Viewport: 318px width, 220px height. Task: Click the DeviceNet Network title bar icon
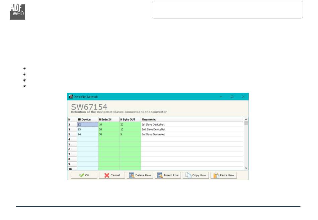pos(71,97)
